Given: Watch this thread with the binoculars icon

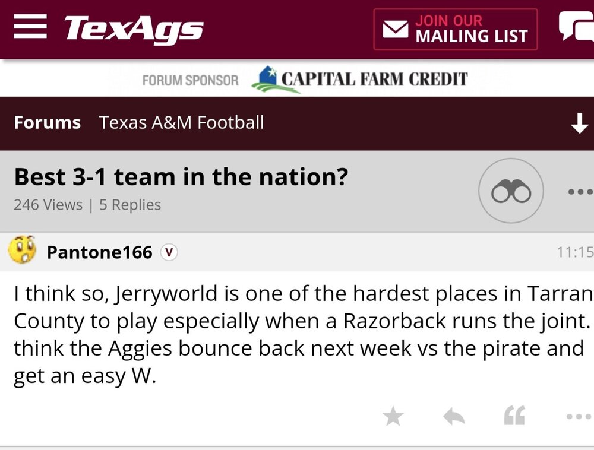Looking at the screenshot, I should 511,191.
